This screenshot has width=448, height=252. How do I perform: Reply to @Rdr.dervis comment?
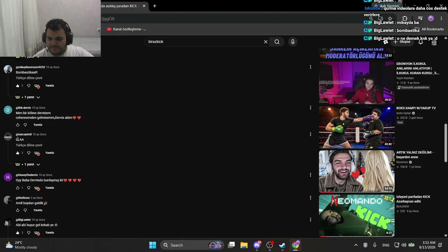click(x=38, y=125)
